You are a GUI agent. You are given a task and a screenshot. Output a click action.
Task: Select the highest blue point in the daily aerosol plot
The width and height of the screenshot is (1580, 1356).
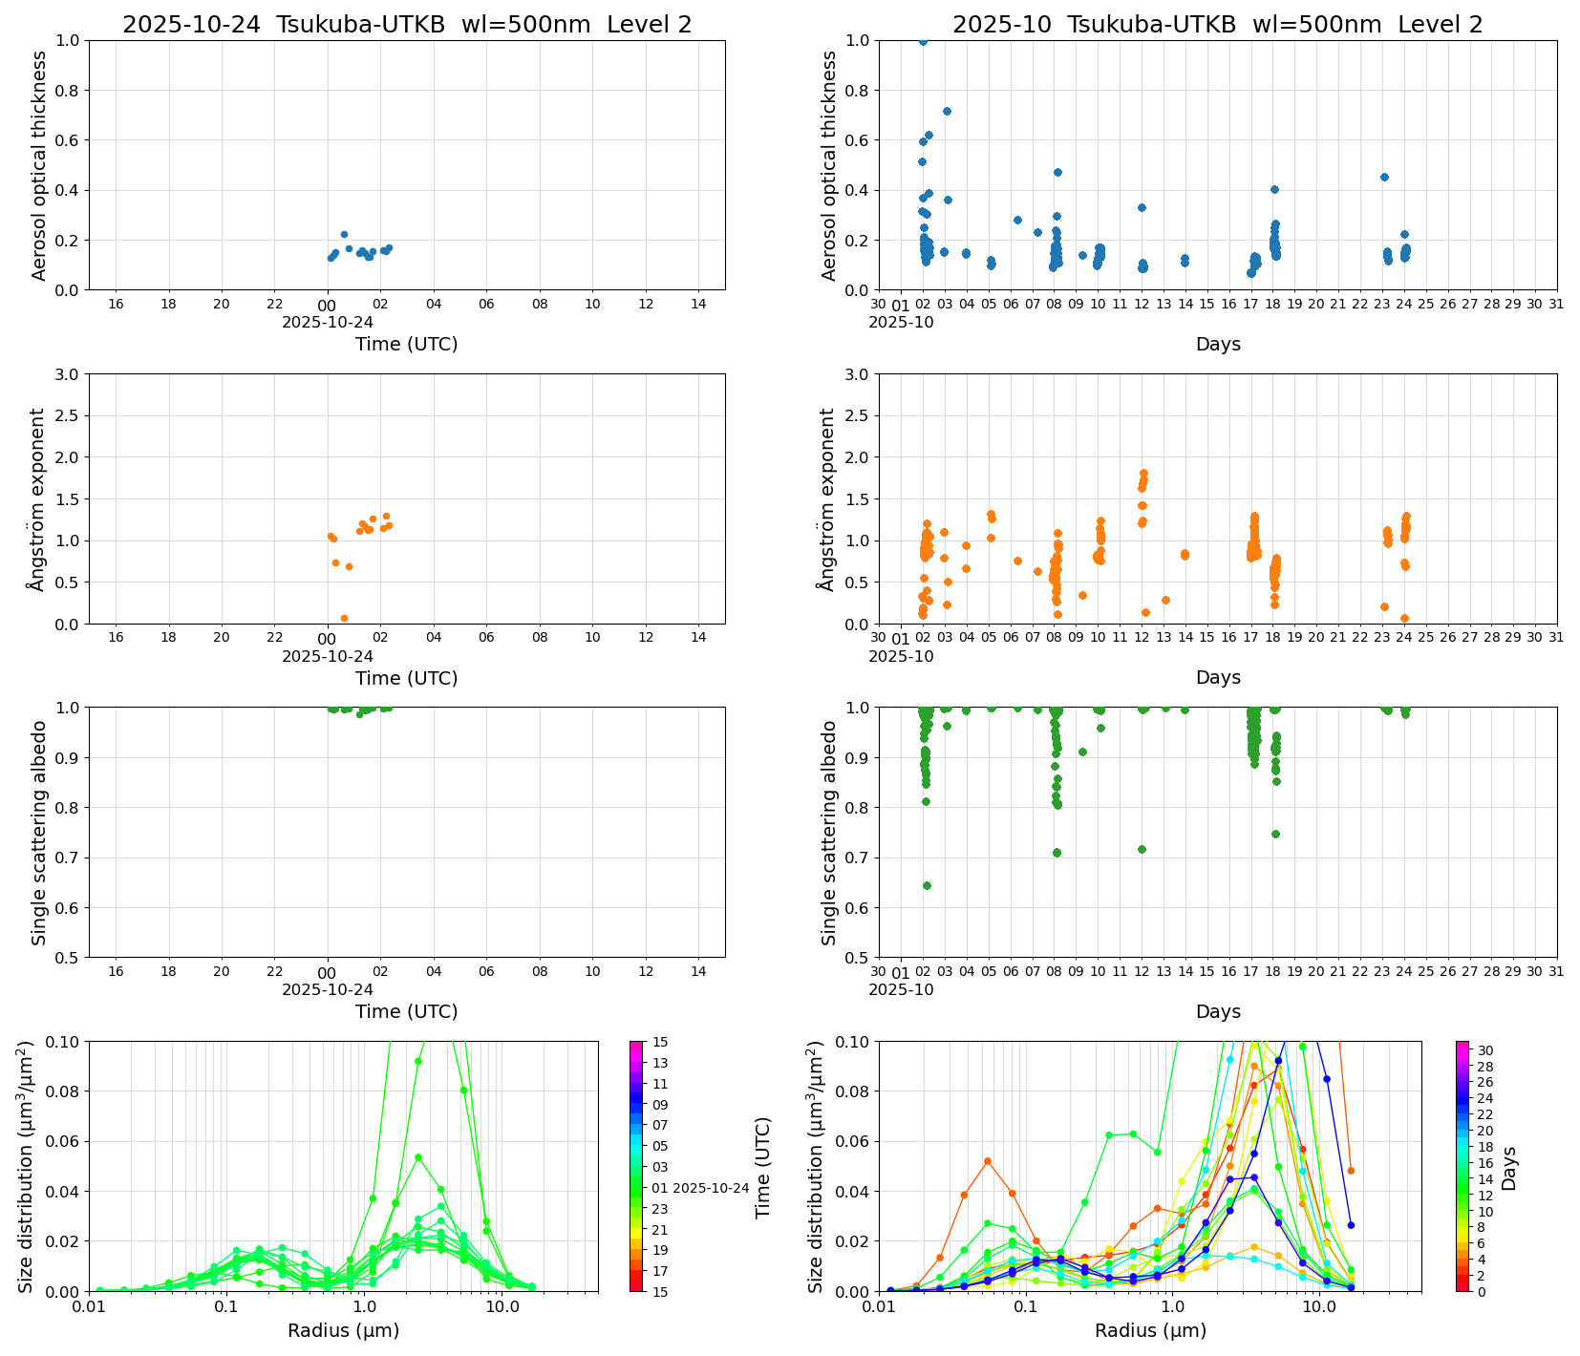[x=344, y=234]
